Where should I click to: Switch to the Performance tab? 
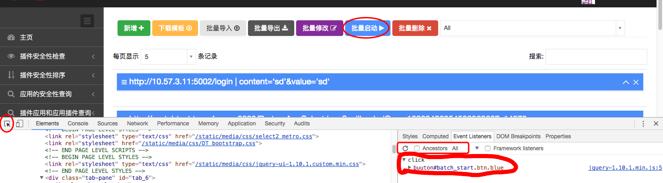[x=173, y=124]
